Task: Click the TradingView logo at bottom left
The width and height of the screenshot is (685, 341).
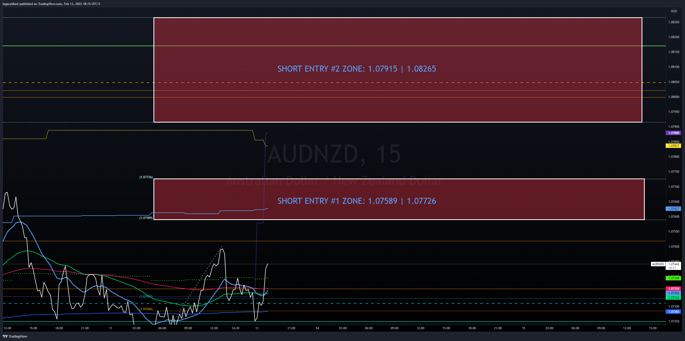Action: pos(15,336)
